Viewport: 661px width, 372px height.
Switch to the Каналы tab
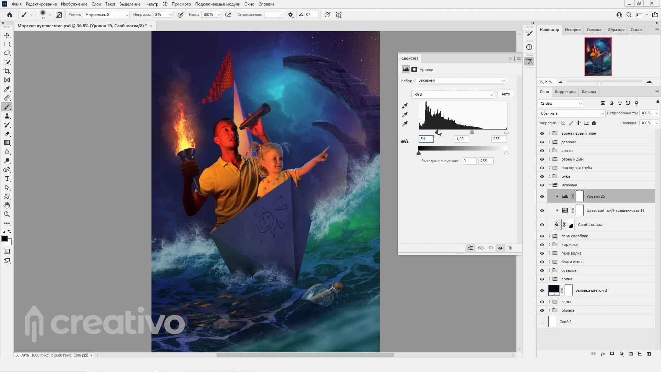pos(588,92)
